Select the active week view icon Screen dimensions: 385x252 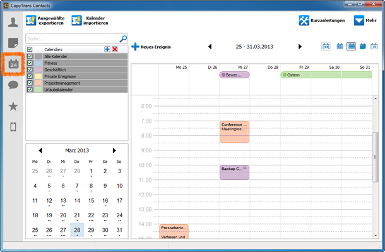tap(352, 47)
